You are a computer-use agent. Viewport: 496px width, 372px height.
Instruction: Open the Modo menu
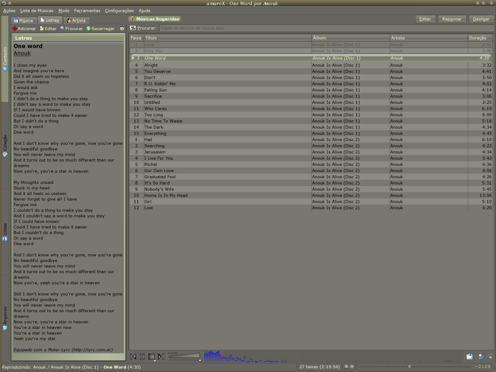64,11
